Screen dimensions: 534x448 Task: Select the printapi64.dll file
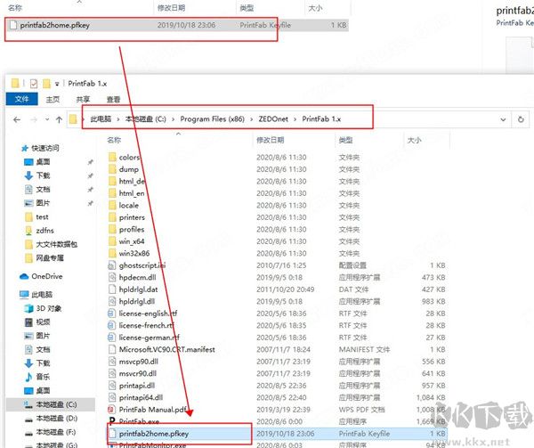click(x=141, y=397)
